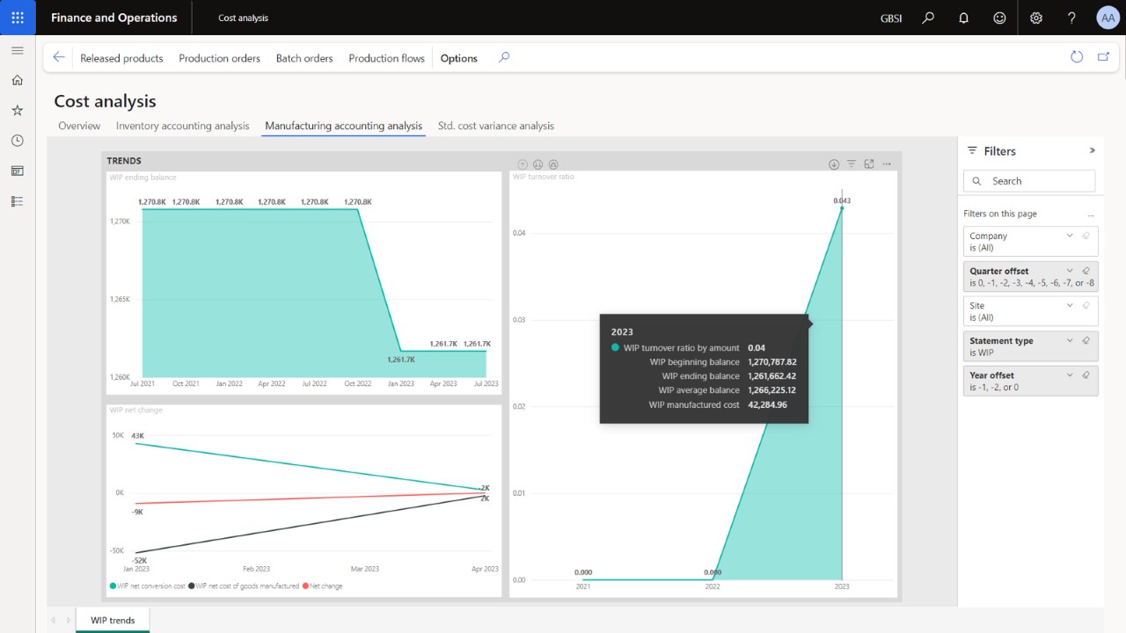
Task: Open Production orders
Action: point(220,58)
